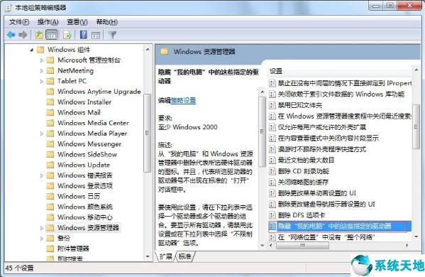Click the folder icon of Windows SideShow
425x277 pixels.
pos(50,154)
